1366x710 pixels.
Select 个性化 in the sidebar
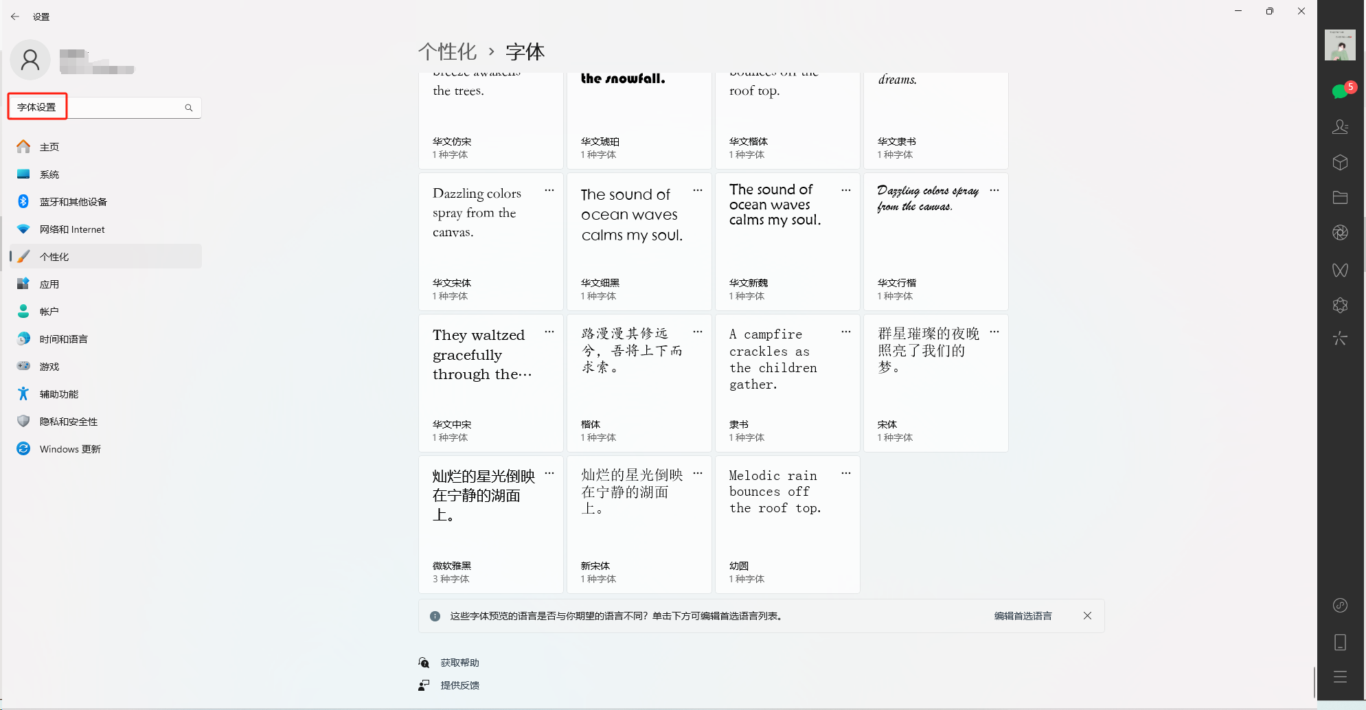pos(105,257)
